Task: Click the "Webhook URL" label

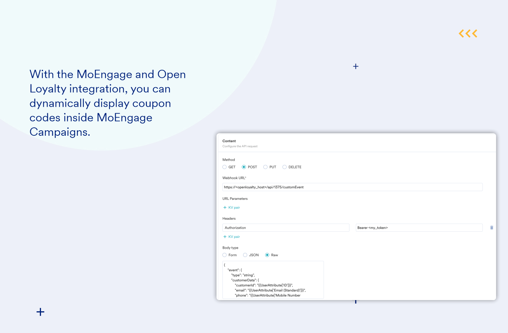Action: pyautogui.click(x=234, y=178)
